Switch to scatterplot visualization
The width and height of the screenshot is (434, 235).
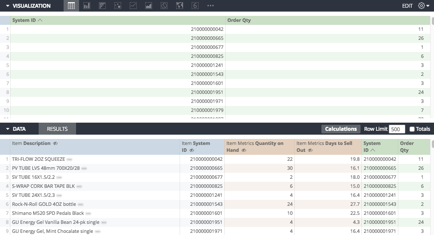click(x=118, y=6)
